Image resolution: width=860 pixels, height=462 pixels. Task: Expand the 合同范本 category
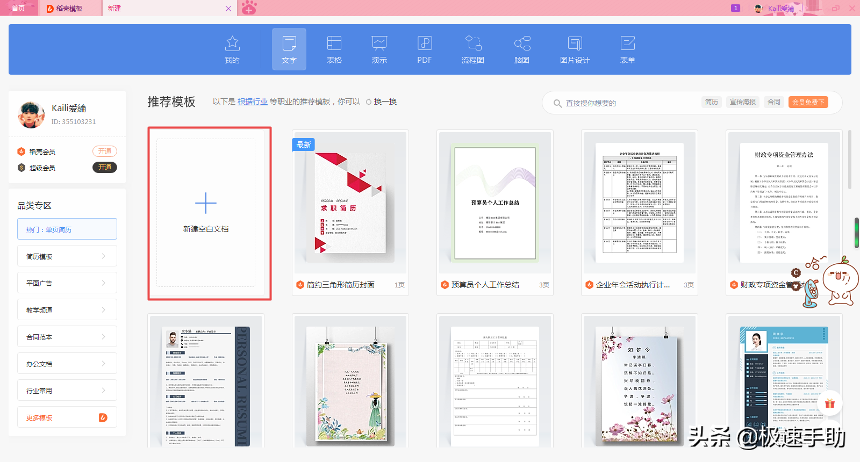click(67, 337)
